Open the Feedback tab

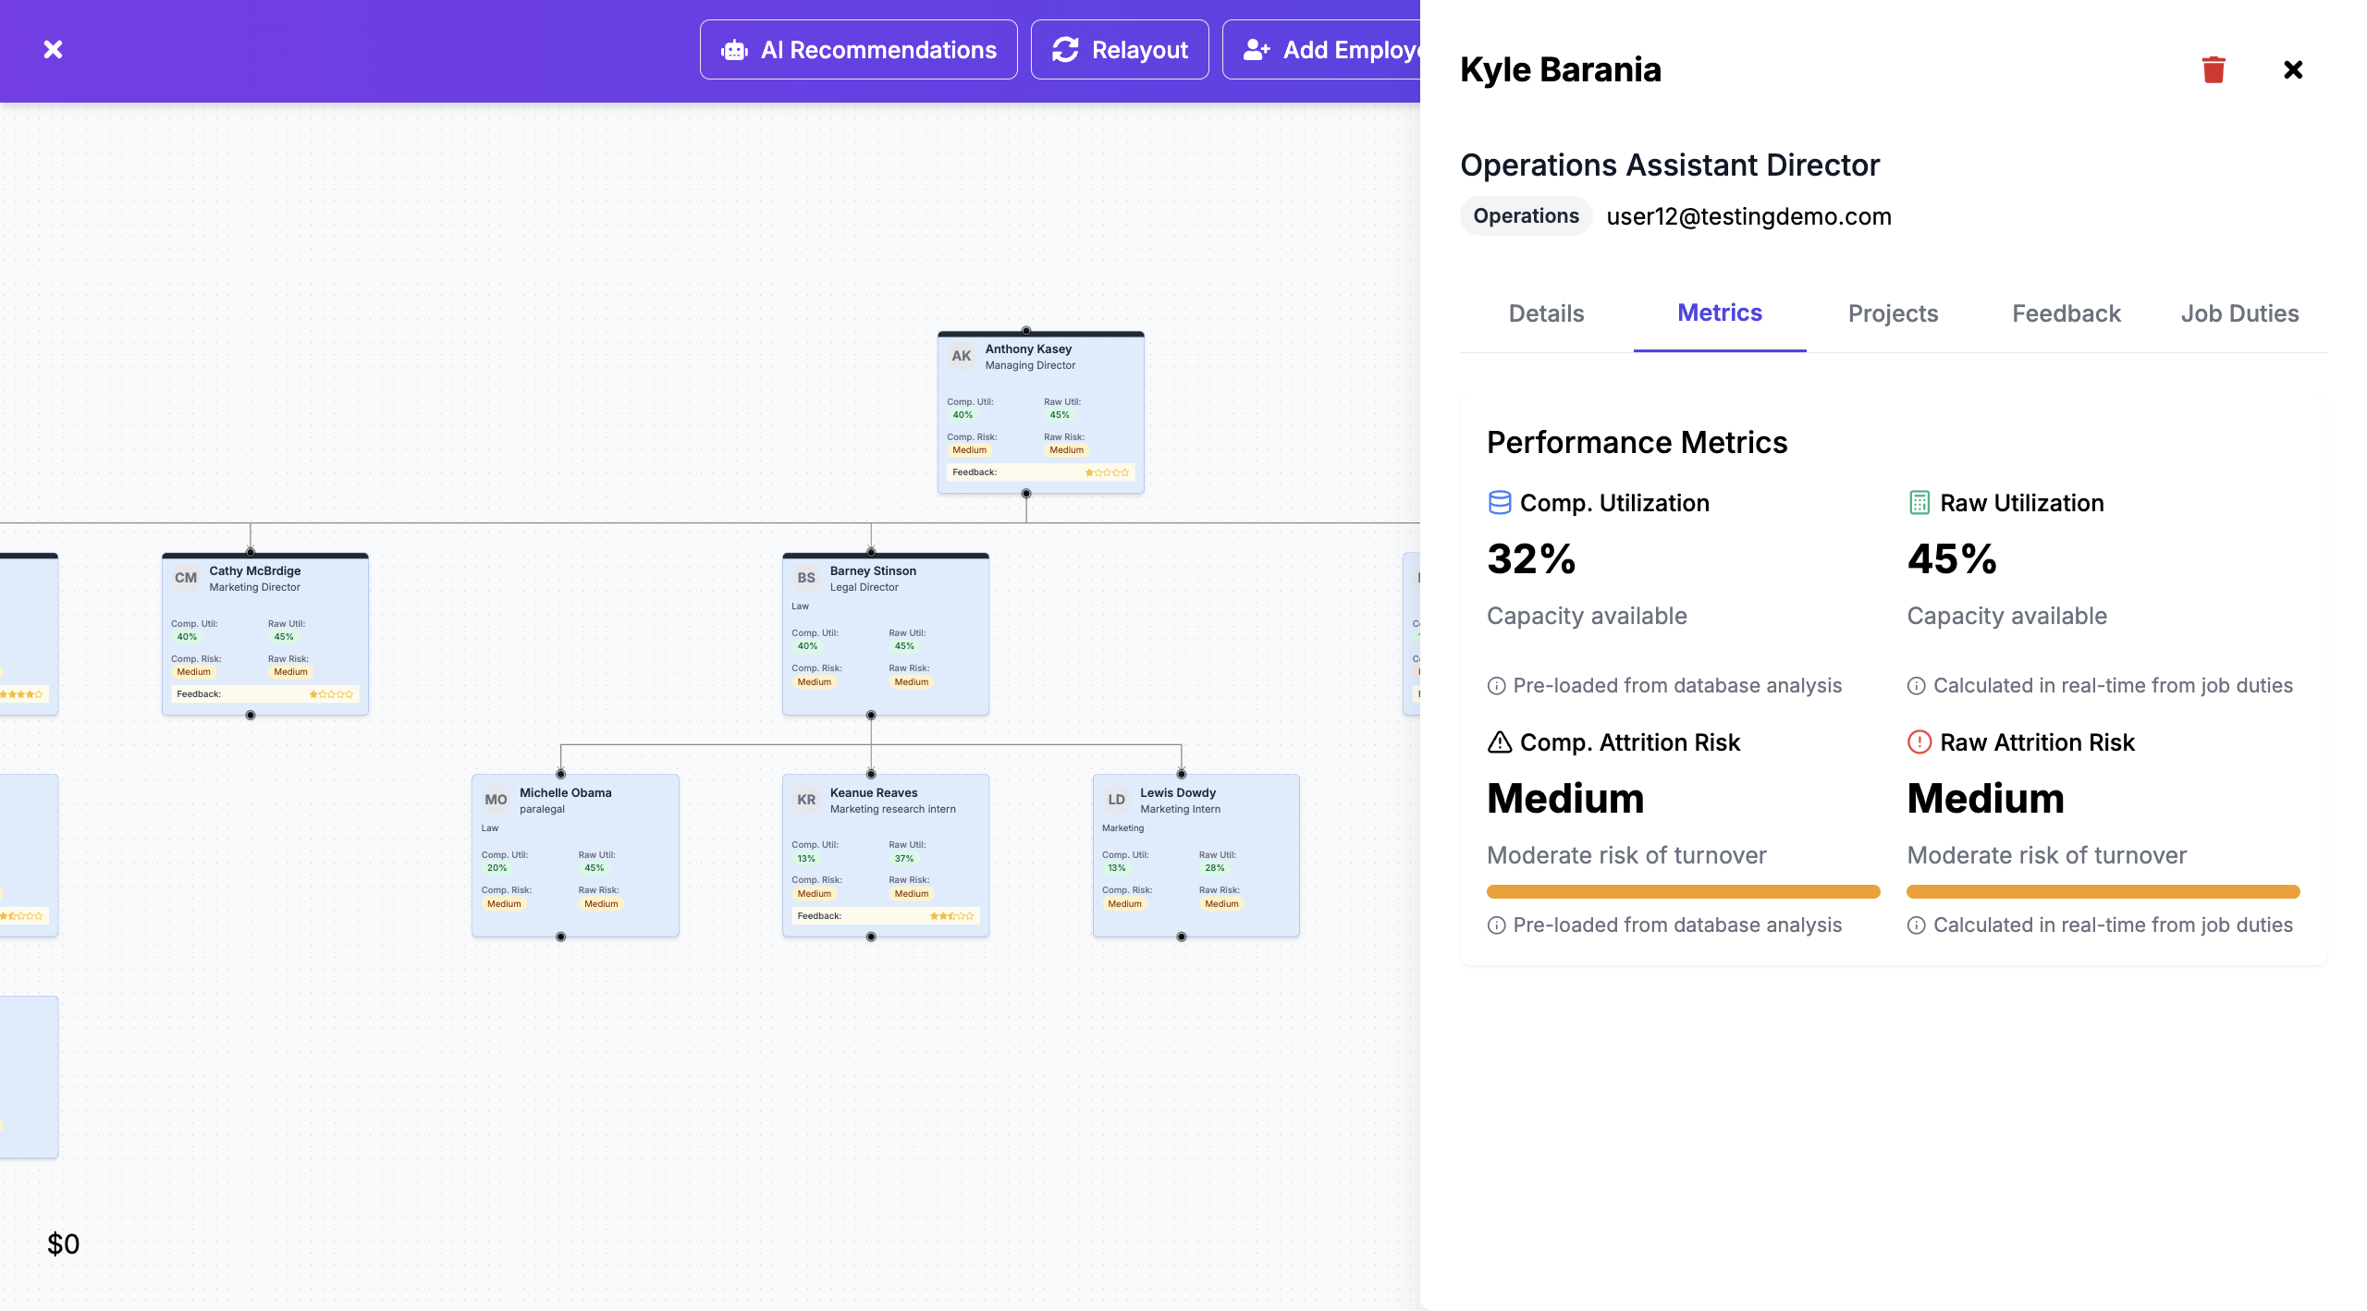(x=2066, y=313)
